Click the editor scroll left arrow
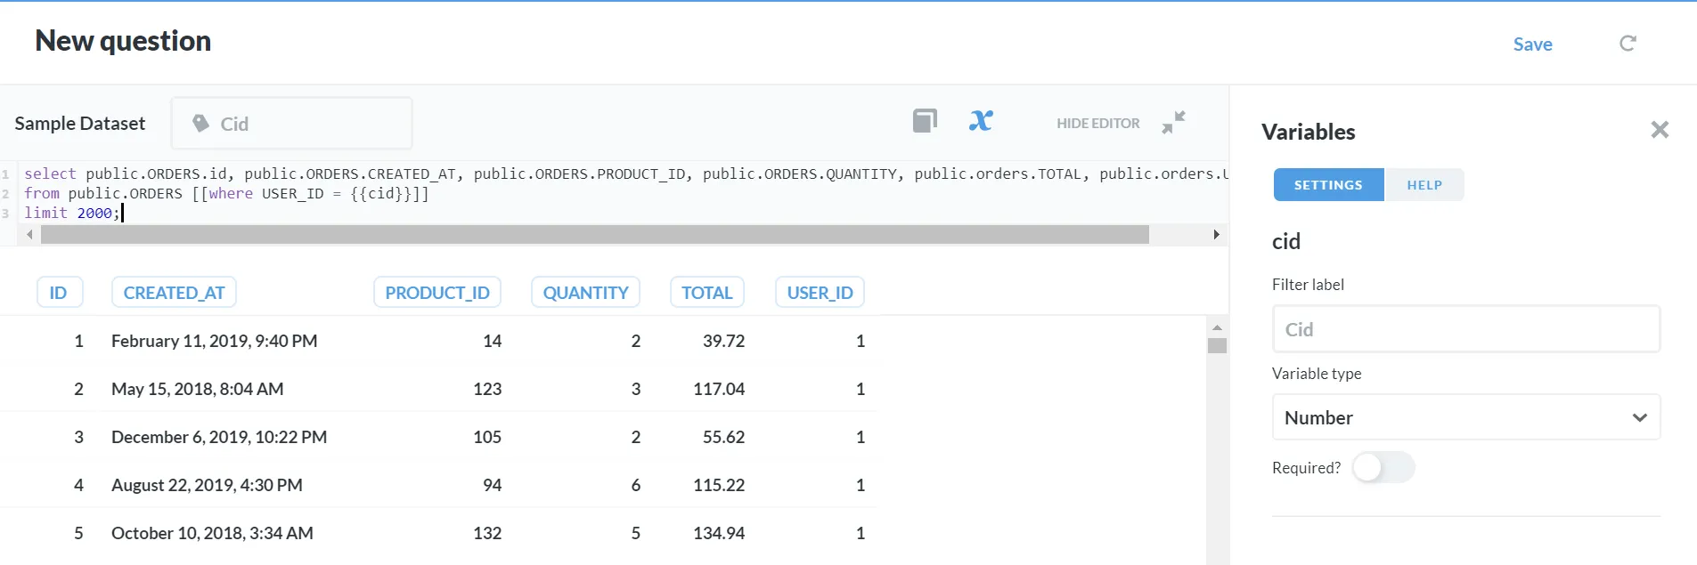 pyautogui.click(x=29, y=235)
